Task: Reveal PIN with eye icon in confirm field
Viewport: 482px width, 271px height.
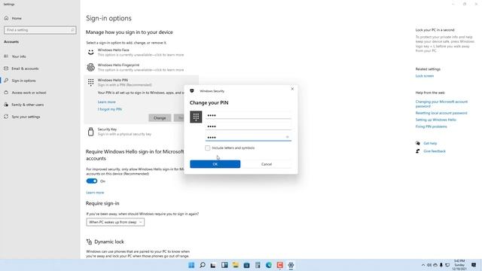Action: pyautogui.click(x=287, y=137)
